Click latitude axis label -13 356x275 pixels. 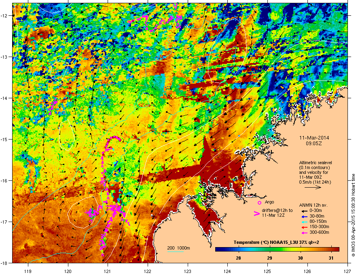pos(4,57)
